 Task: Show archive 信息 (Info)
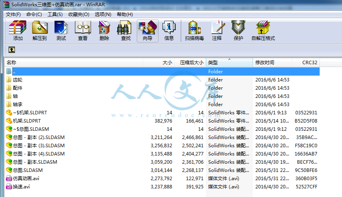[x=169, y=31]
